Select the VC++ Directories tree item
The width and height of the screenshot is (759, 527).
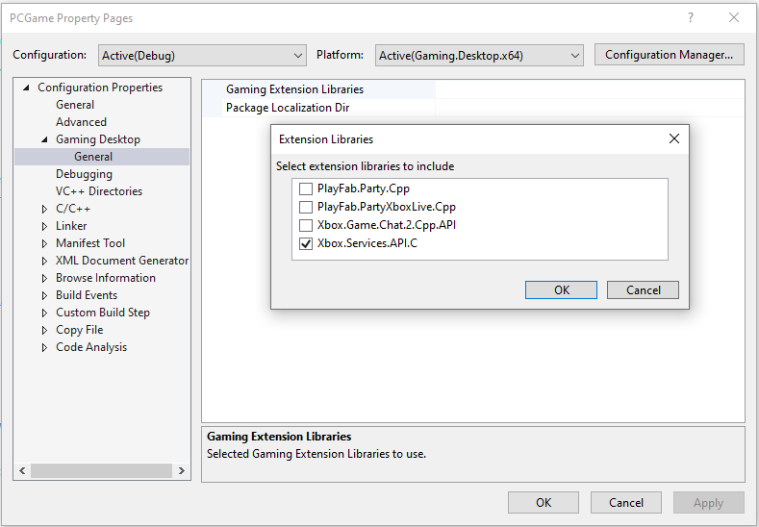(99, 191)
